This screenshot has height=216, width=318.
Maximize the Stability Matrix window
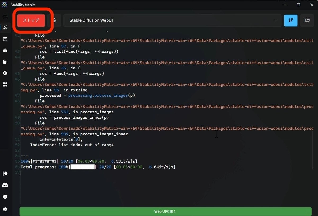point(298,5)
